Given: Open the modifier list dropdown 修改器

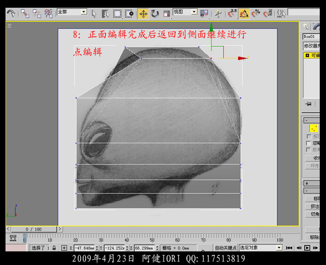Looking at the screenshot, I should (x=311, y=46).
